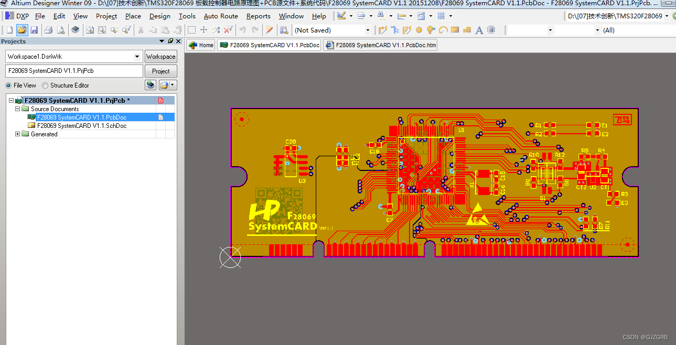The image size is (676, 345).
Task: Select the Place Arc tool
Action: [443, 30]
